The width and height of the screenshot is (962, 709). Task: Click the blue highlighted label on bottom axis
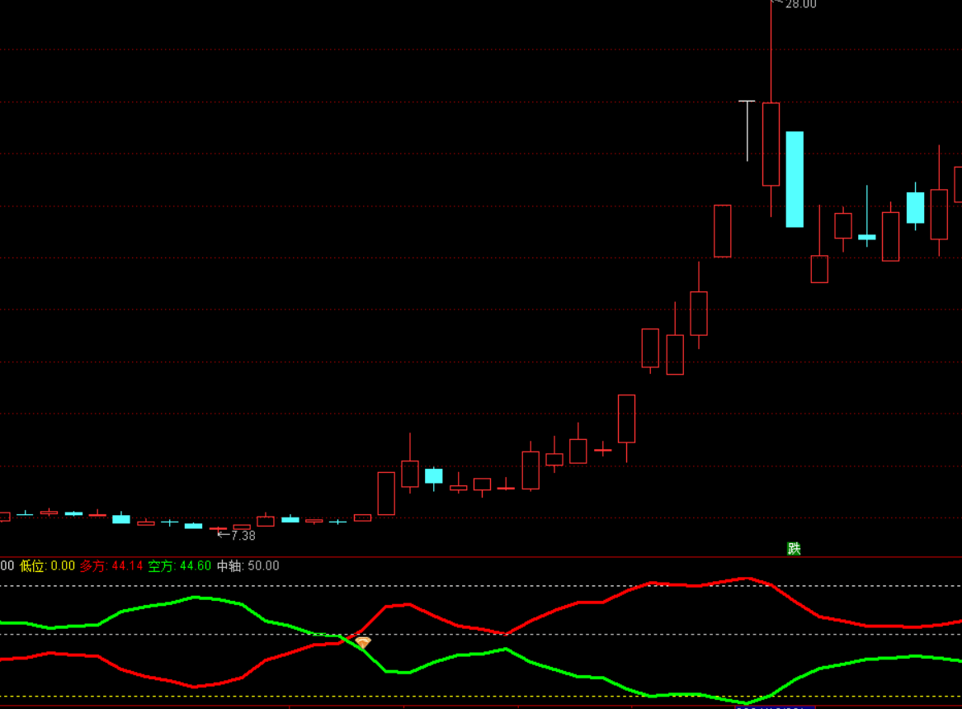coord(774,707)
